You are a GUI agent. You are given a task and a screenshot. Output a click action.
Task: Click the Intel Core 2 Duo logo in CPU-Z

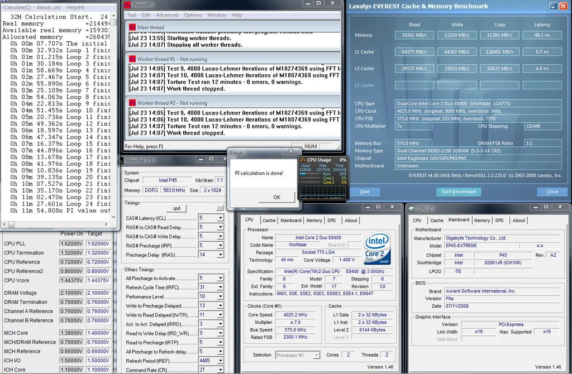[377, 248]
